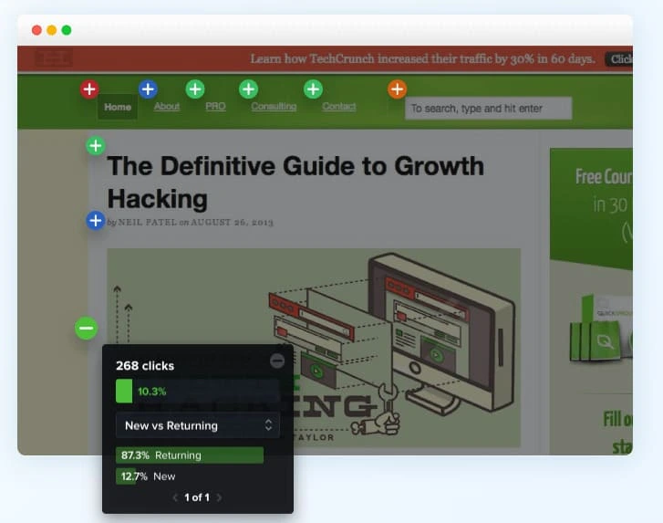Click the blue plus marker beside author byline

click(x=96, y=221)
